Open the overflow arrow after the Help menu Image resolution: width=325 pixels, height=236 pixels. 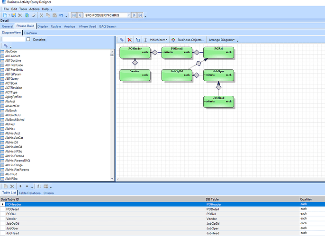[x=51, y=10]
